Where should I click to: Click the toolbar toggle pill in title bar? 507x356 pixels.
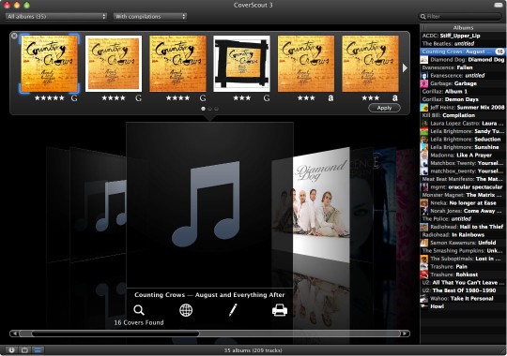[499, 5]
